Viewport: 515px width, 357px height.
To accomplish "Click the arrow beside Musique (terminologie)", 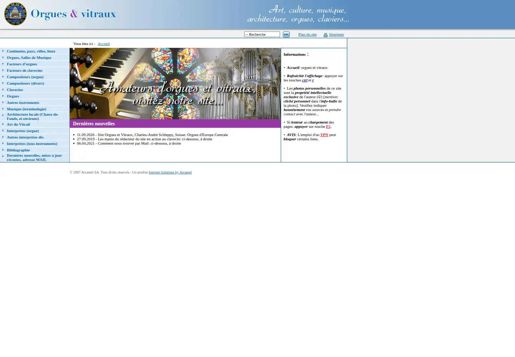I will click(x=3, y=109).
